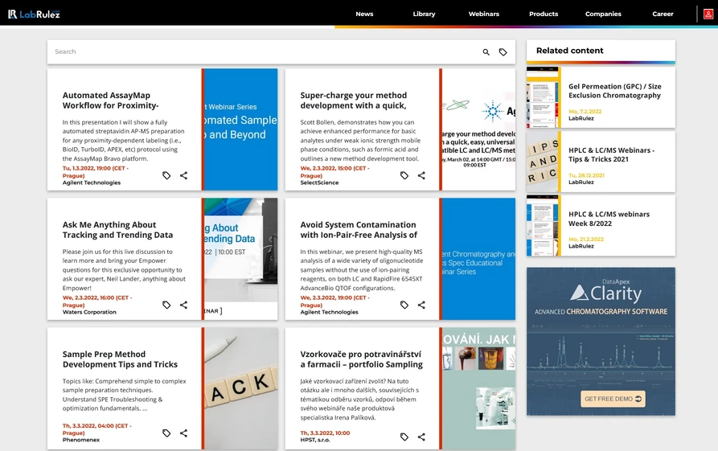Click date Tu, 1.3.2022, 19:00
The image size is (718, 451).
(x=95, y=172)
